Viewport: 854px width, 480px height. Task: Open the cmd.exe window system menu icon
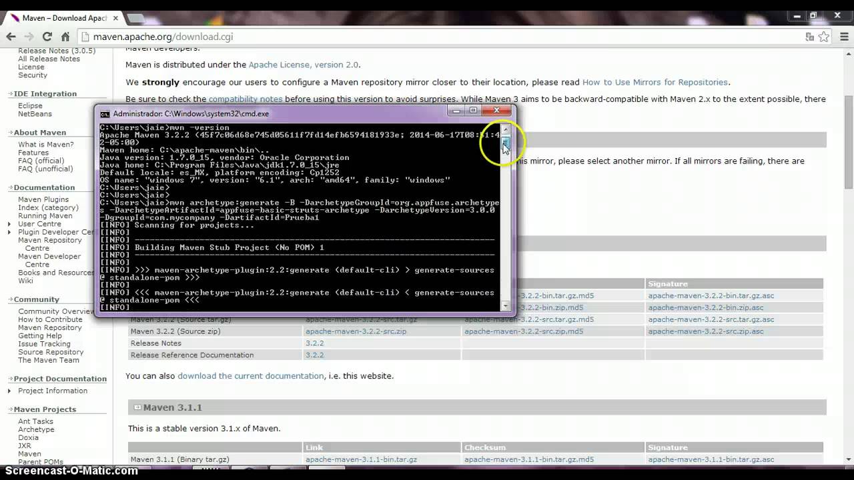[x=105, y=114]
